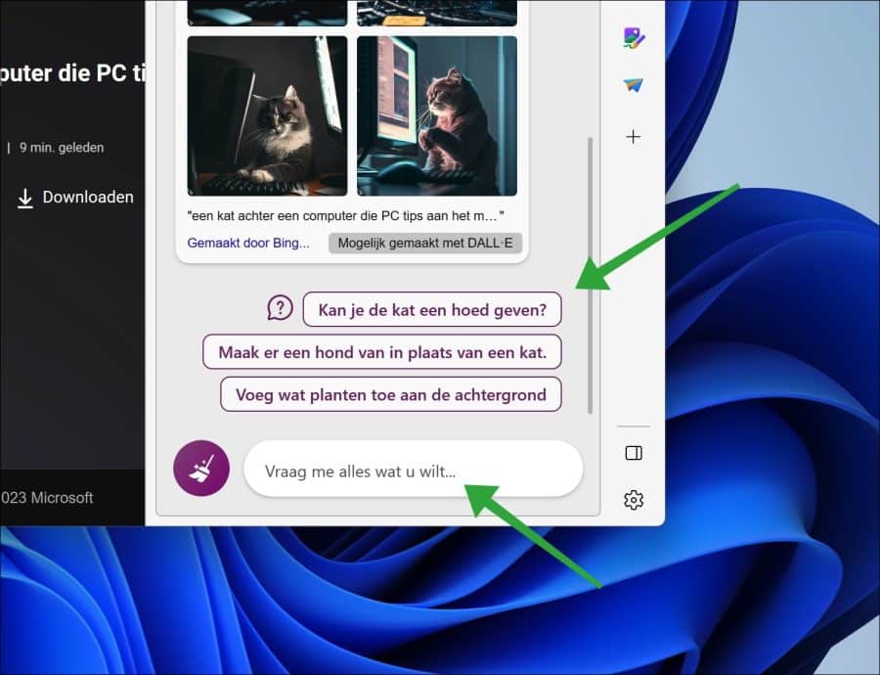Screen dimensions: 880x675
Task: Select "Kan je de kat een hoed geven?"
Action: 432,309
